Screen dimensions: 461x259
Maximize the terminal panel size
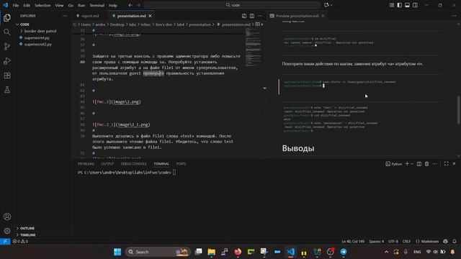(x=447, y=164)
